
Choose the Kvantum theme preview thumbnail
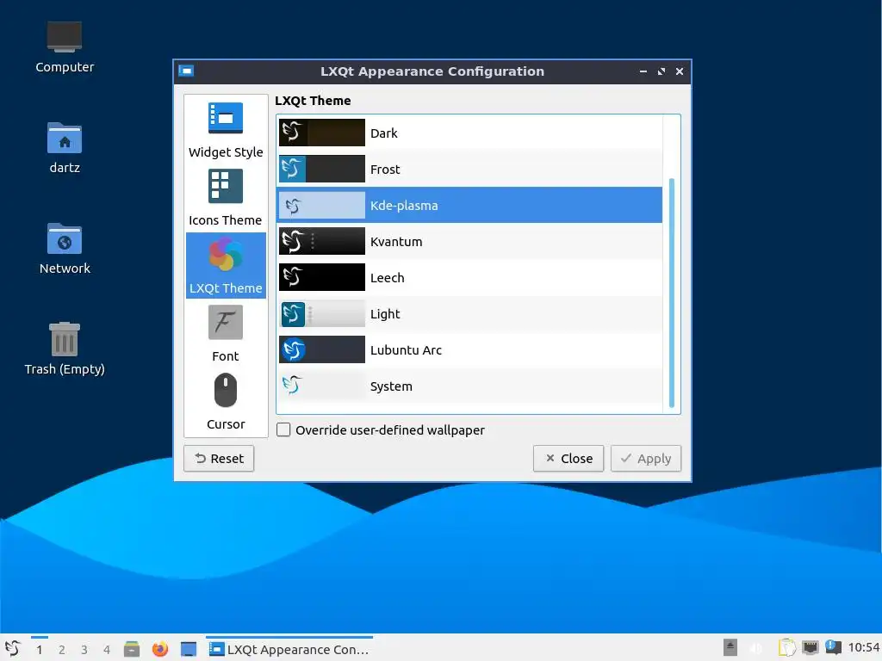(322, 241)
